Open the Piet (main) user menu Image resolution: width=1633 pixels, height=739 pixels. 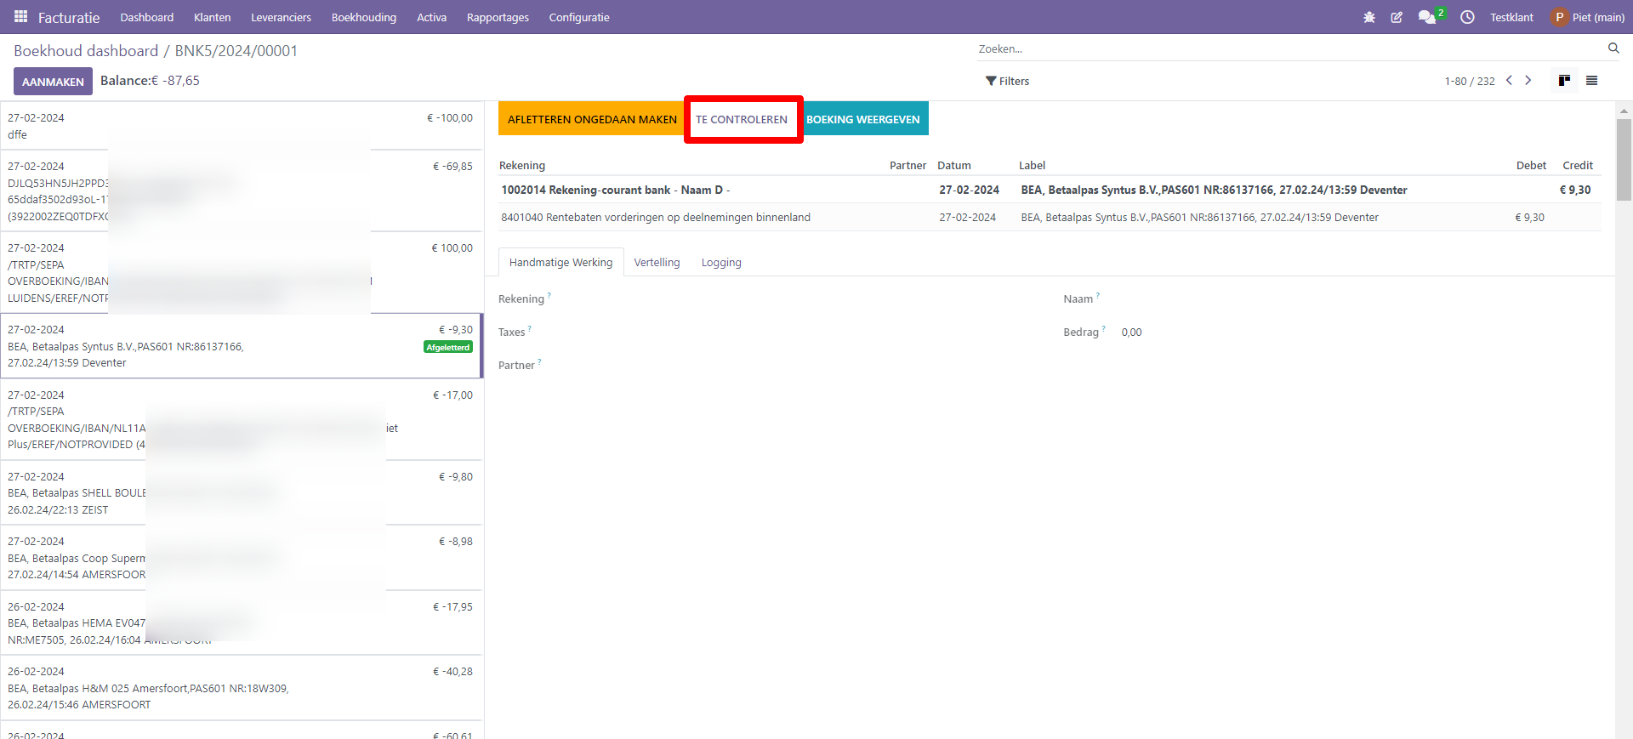click(x=1587, y=17)
